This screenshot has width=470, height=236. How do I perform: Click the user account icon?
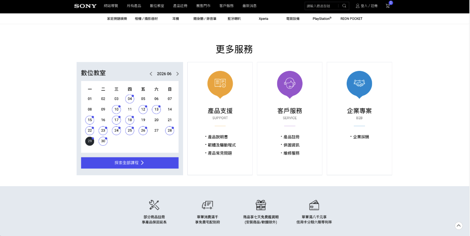[x=358, y=6]
